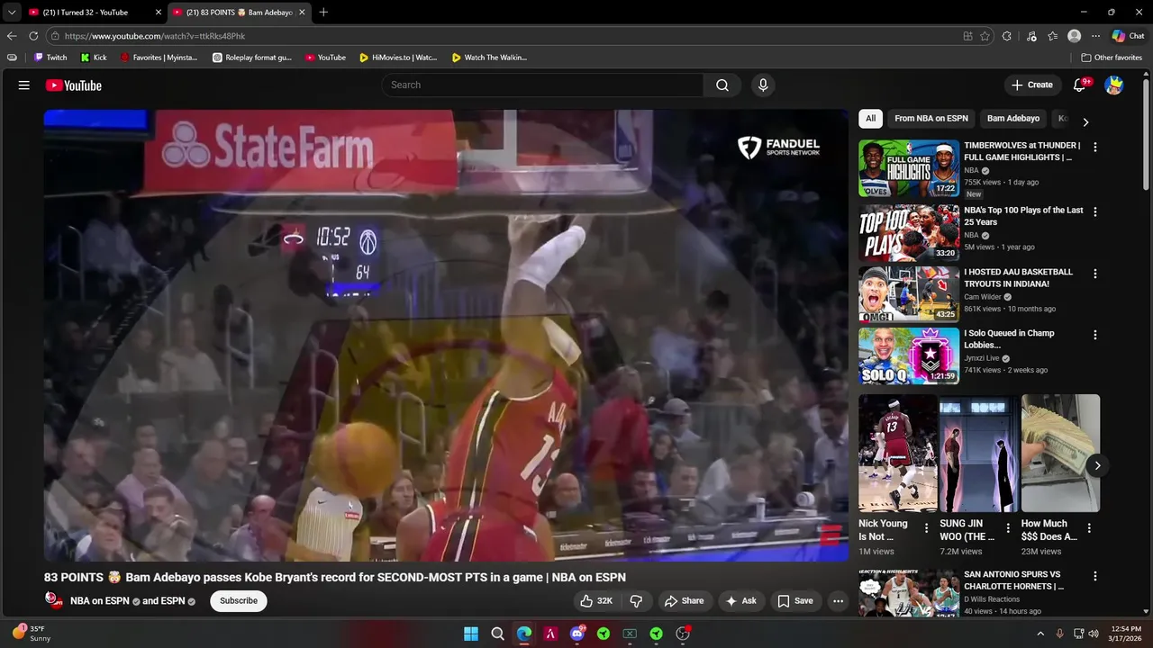Select the 'Bam Adebayo' filter chip
The width and height of the screenshot is (1153, 648).
[x=1013, y=119]
